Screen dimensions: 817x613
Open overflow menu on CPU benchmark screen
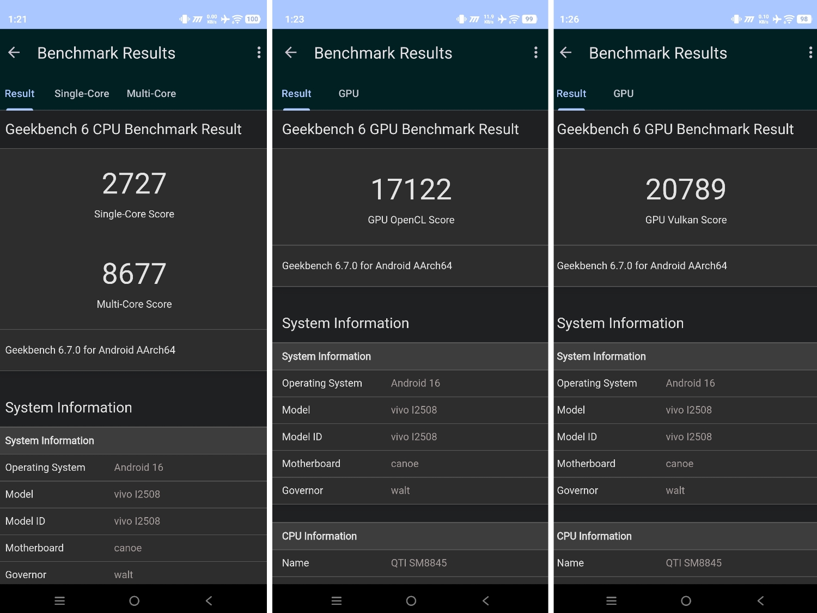259,53
